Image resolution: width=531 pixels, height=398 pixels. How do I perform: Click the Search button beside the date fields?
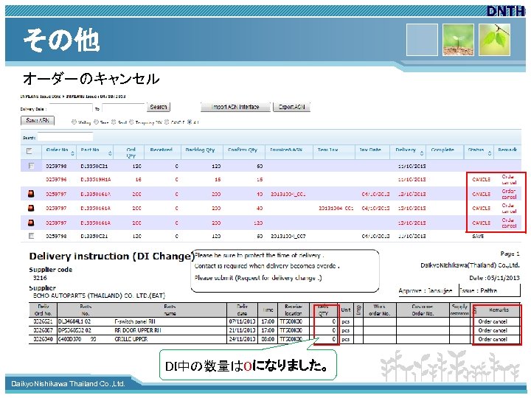point(159,107)
